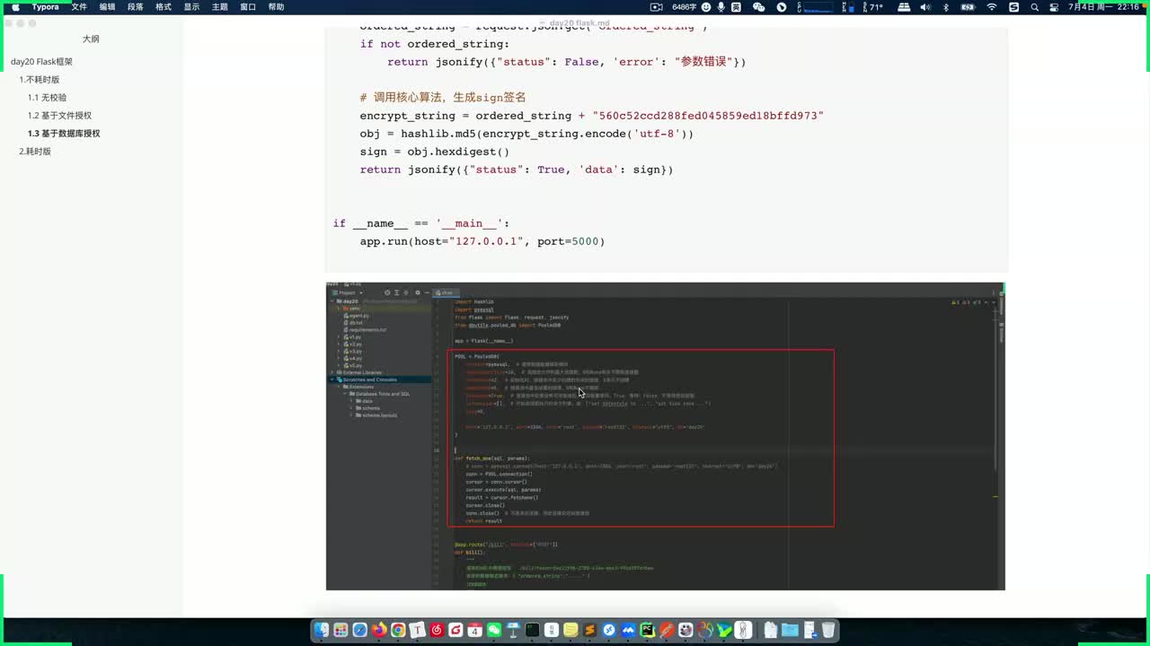Viewport: 1150px width, 646px height.
Task: Click the return jsonify 参数错误 code line
Action: (567, 62)
